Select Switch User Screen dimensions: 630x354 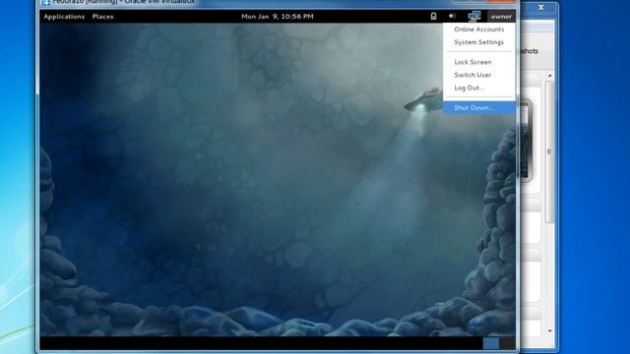479,75
